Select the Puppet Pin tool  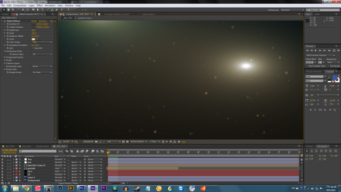[68, 10]
